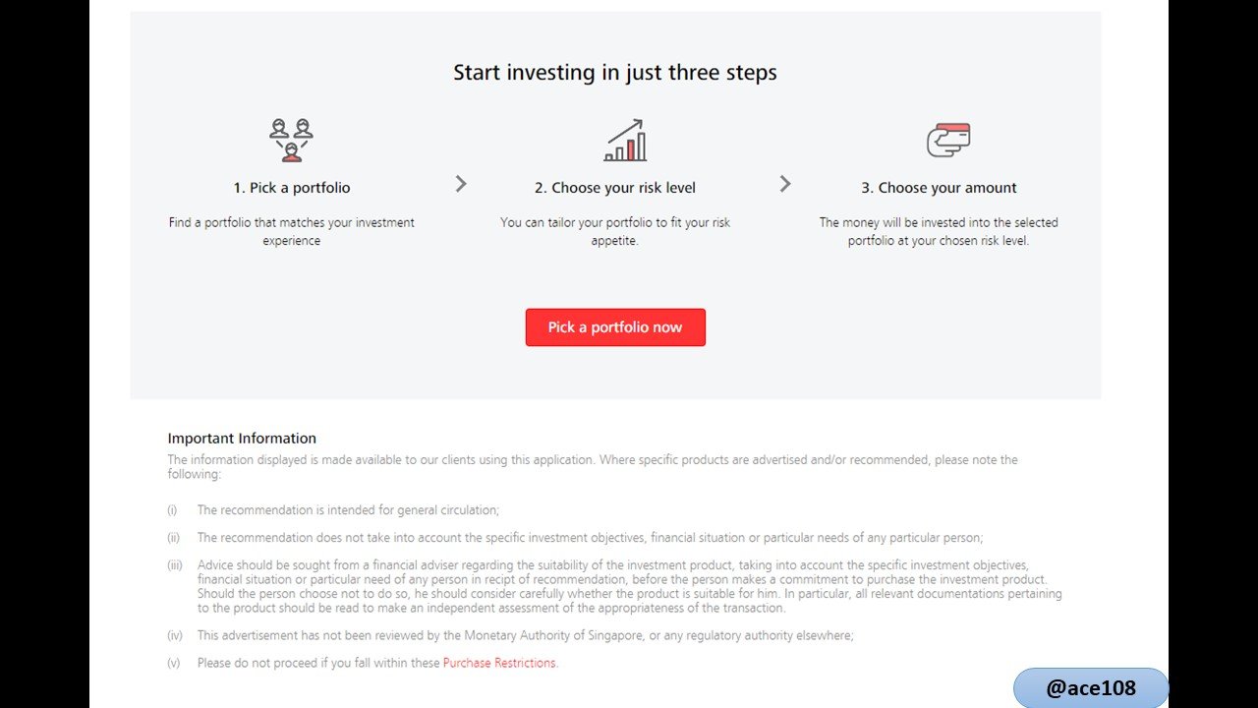The width and height of the screenshot is (1258, 708).
Task: Click the Pick a portfolio now button
Action: (615, 327)
